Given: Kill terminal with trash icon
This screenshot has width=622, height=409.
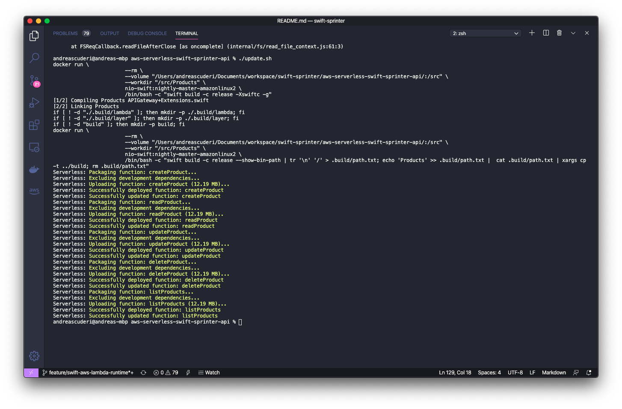Looking at the screenshot, I should (559, 33).
